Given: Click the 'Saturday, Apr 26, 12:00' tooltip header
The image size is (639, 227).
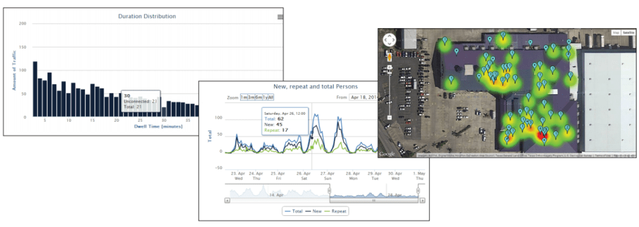Looking at the screenshot, I should pos(285,113).
